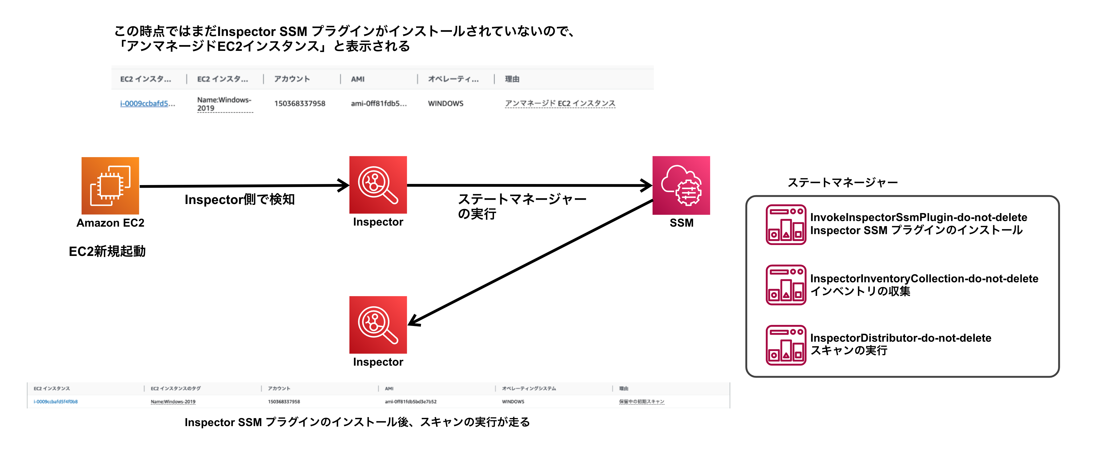The width and height of the screenshot is (1095, 457).
Task: Click オペレーティングシステム header in bottom table
Action: tap(529, 388)
